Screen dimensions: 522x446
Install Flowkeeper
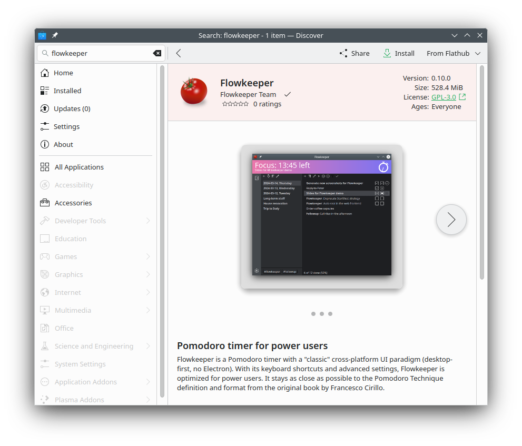tap(399, 53)
